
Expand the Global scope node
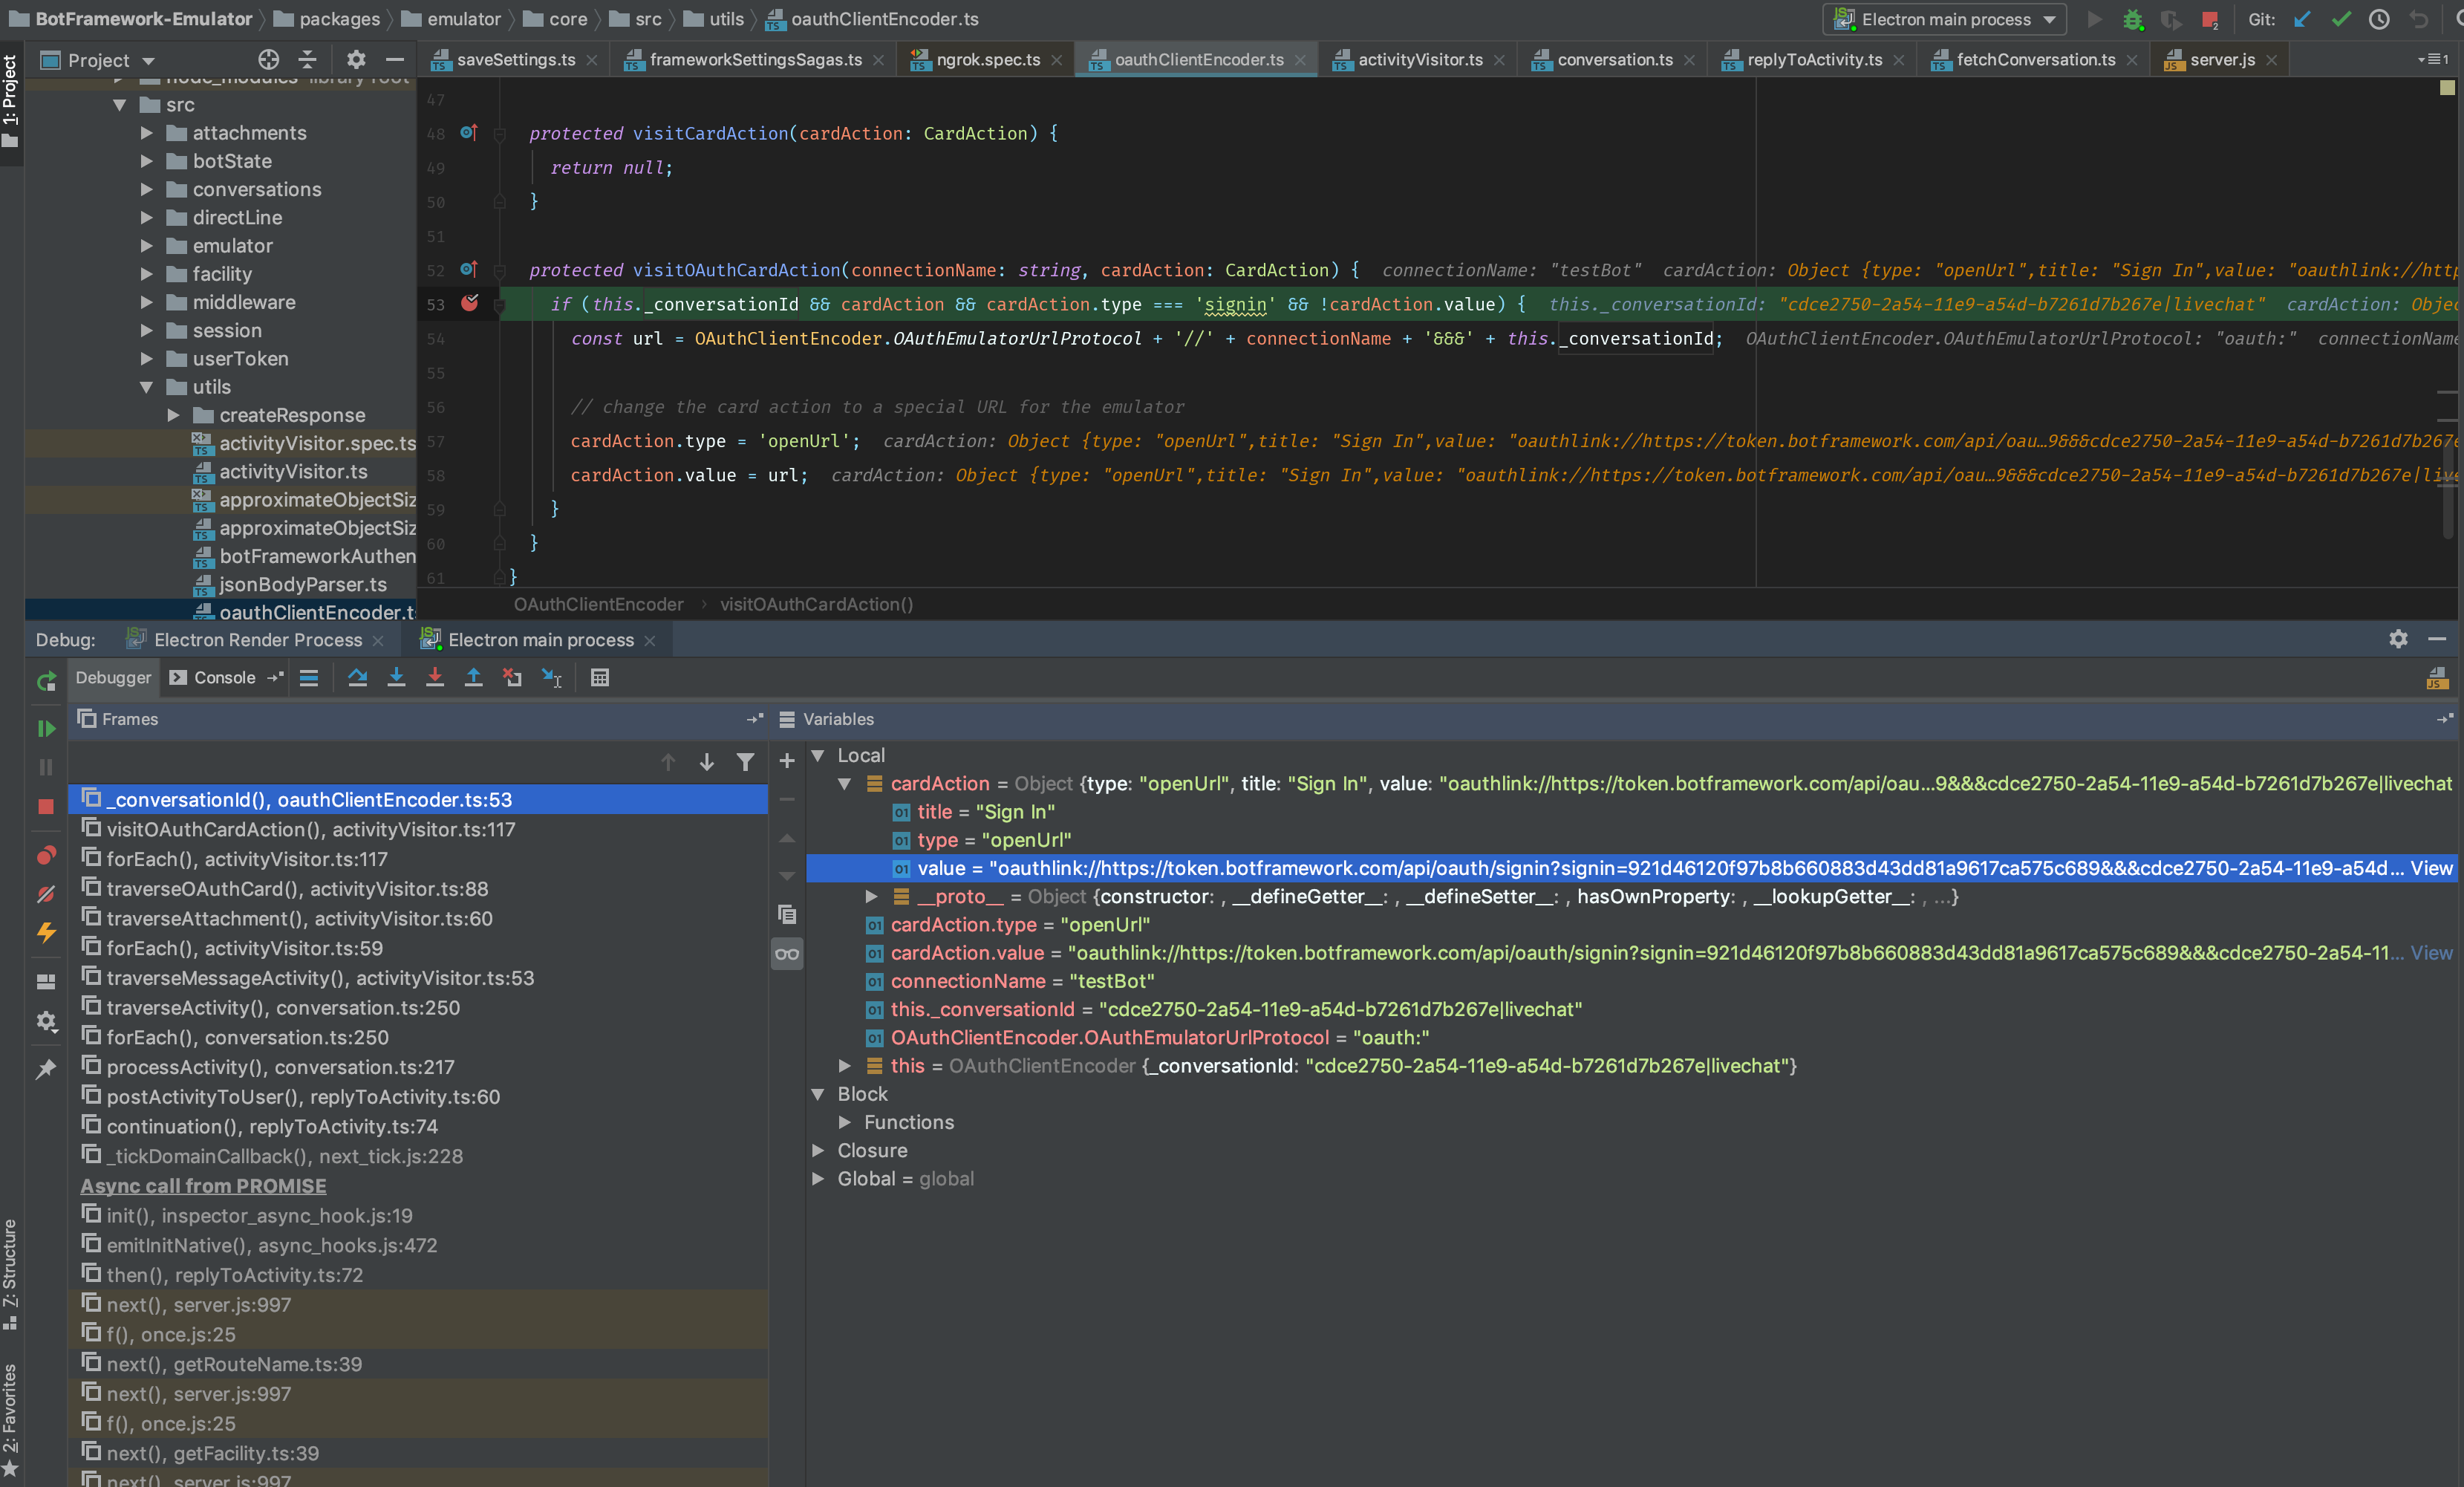click(x=818, y=1179)
